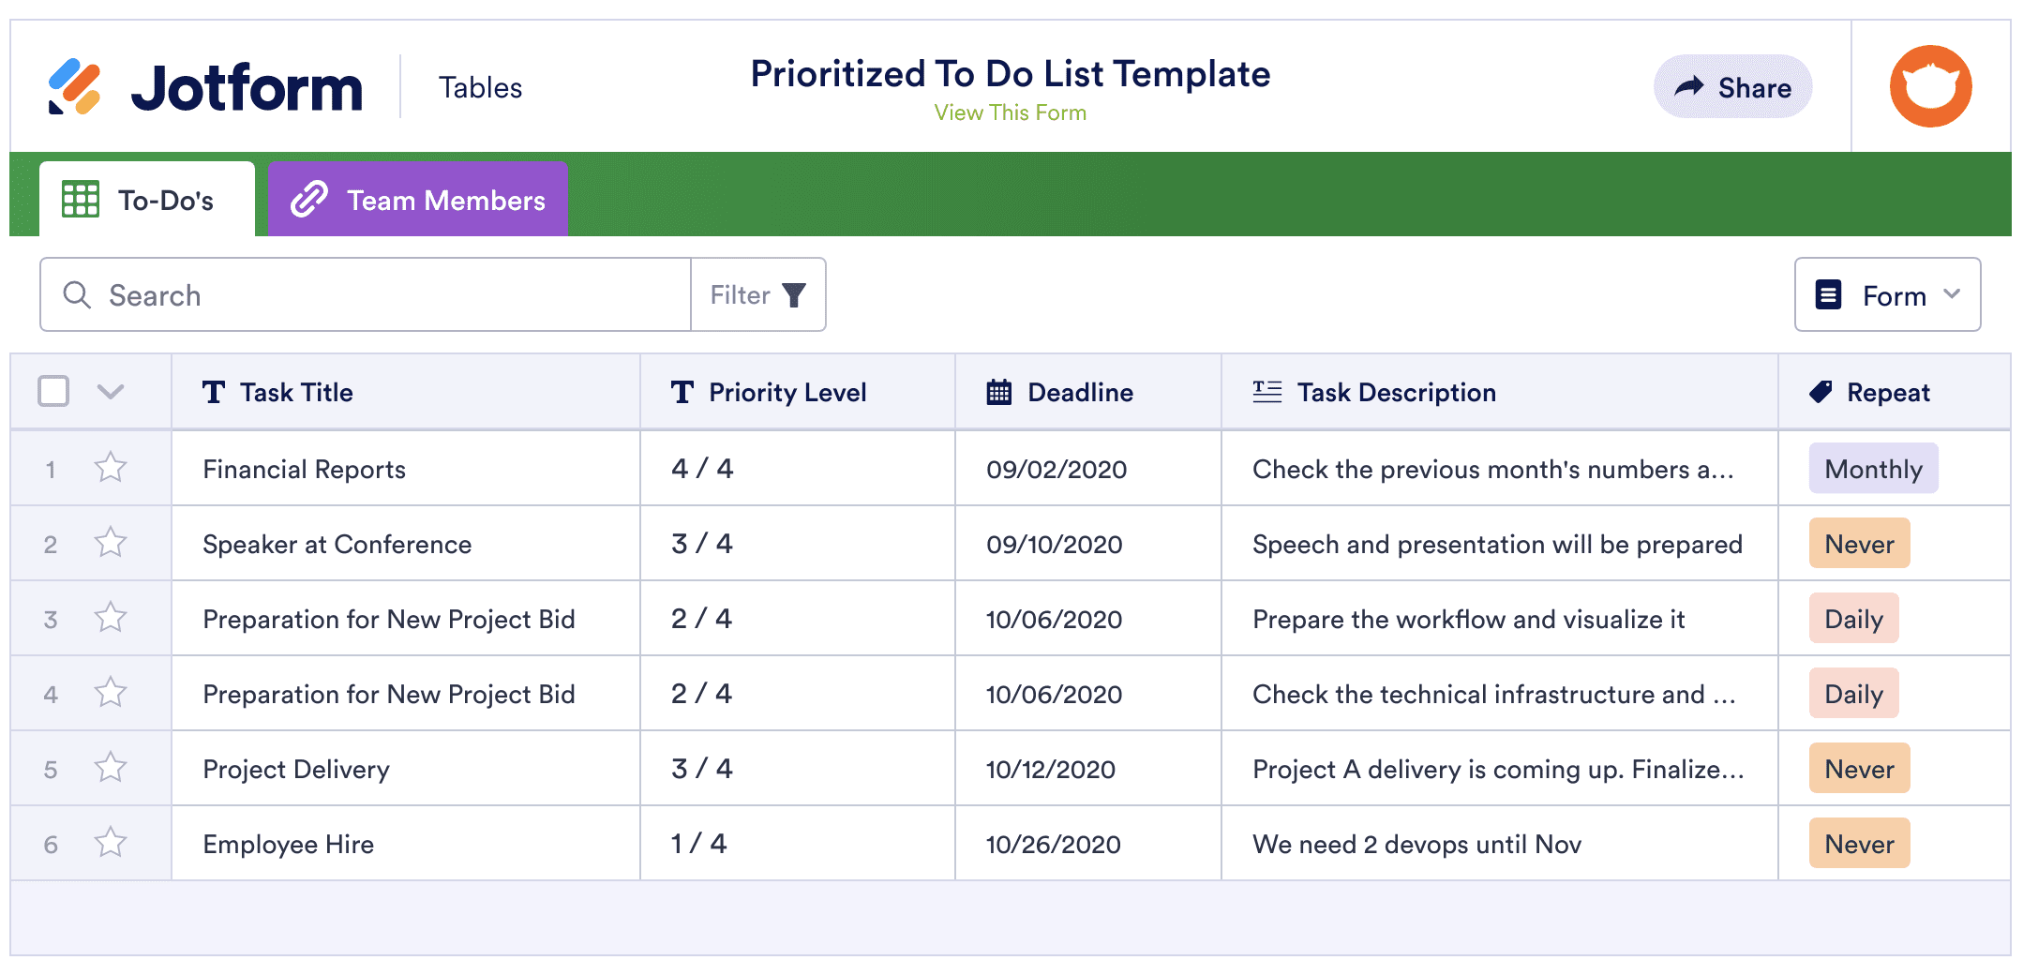Open the Form view dropdown

[1887, 295]
